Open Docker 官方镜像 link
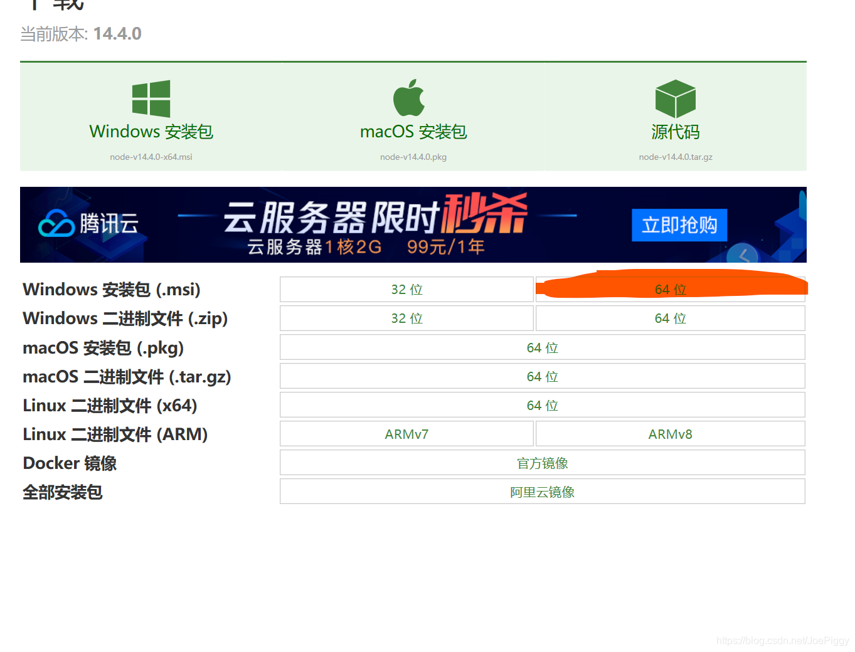Screen dimensions: 855x652 pyautogui.click(x=543, y=463)
